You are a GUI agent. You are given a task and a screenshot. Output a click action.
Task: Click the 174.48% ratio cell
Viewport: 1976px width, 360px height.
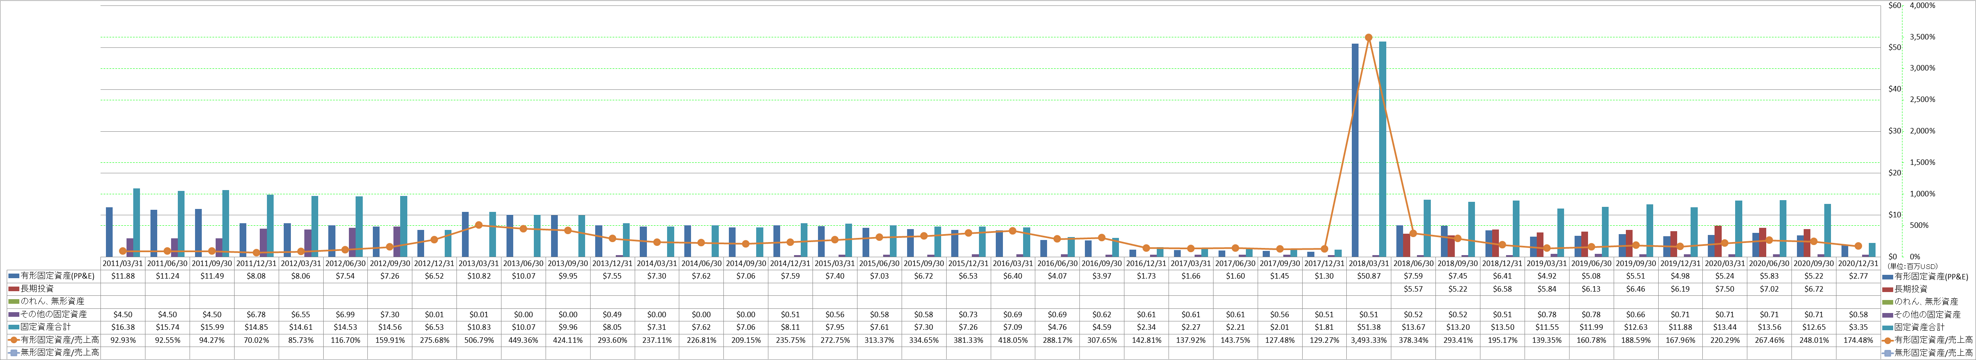pyautogui.click(x=1858, y=340)
